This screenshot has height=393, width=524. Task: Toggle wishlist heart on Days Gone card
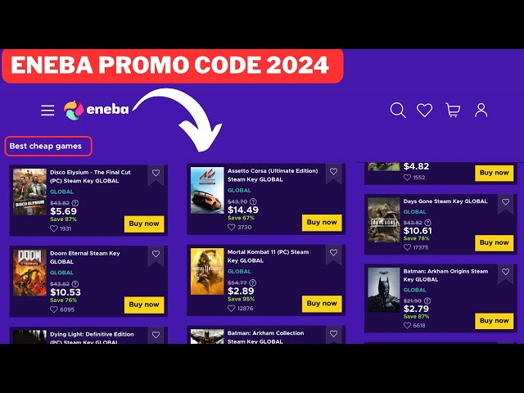pos(506,202)
